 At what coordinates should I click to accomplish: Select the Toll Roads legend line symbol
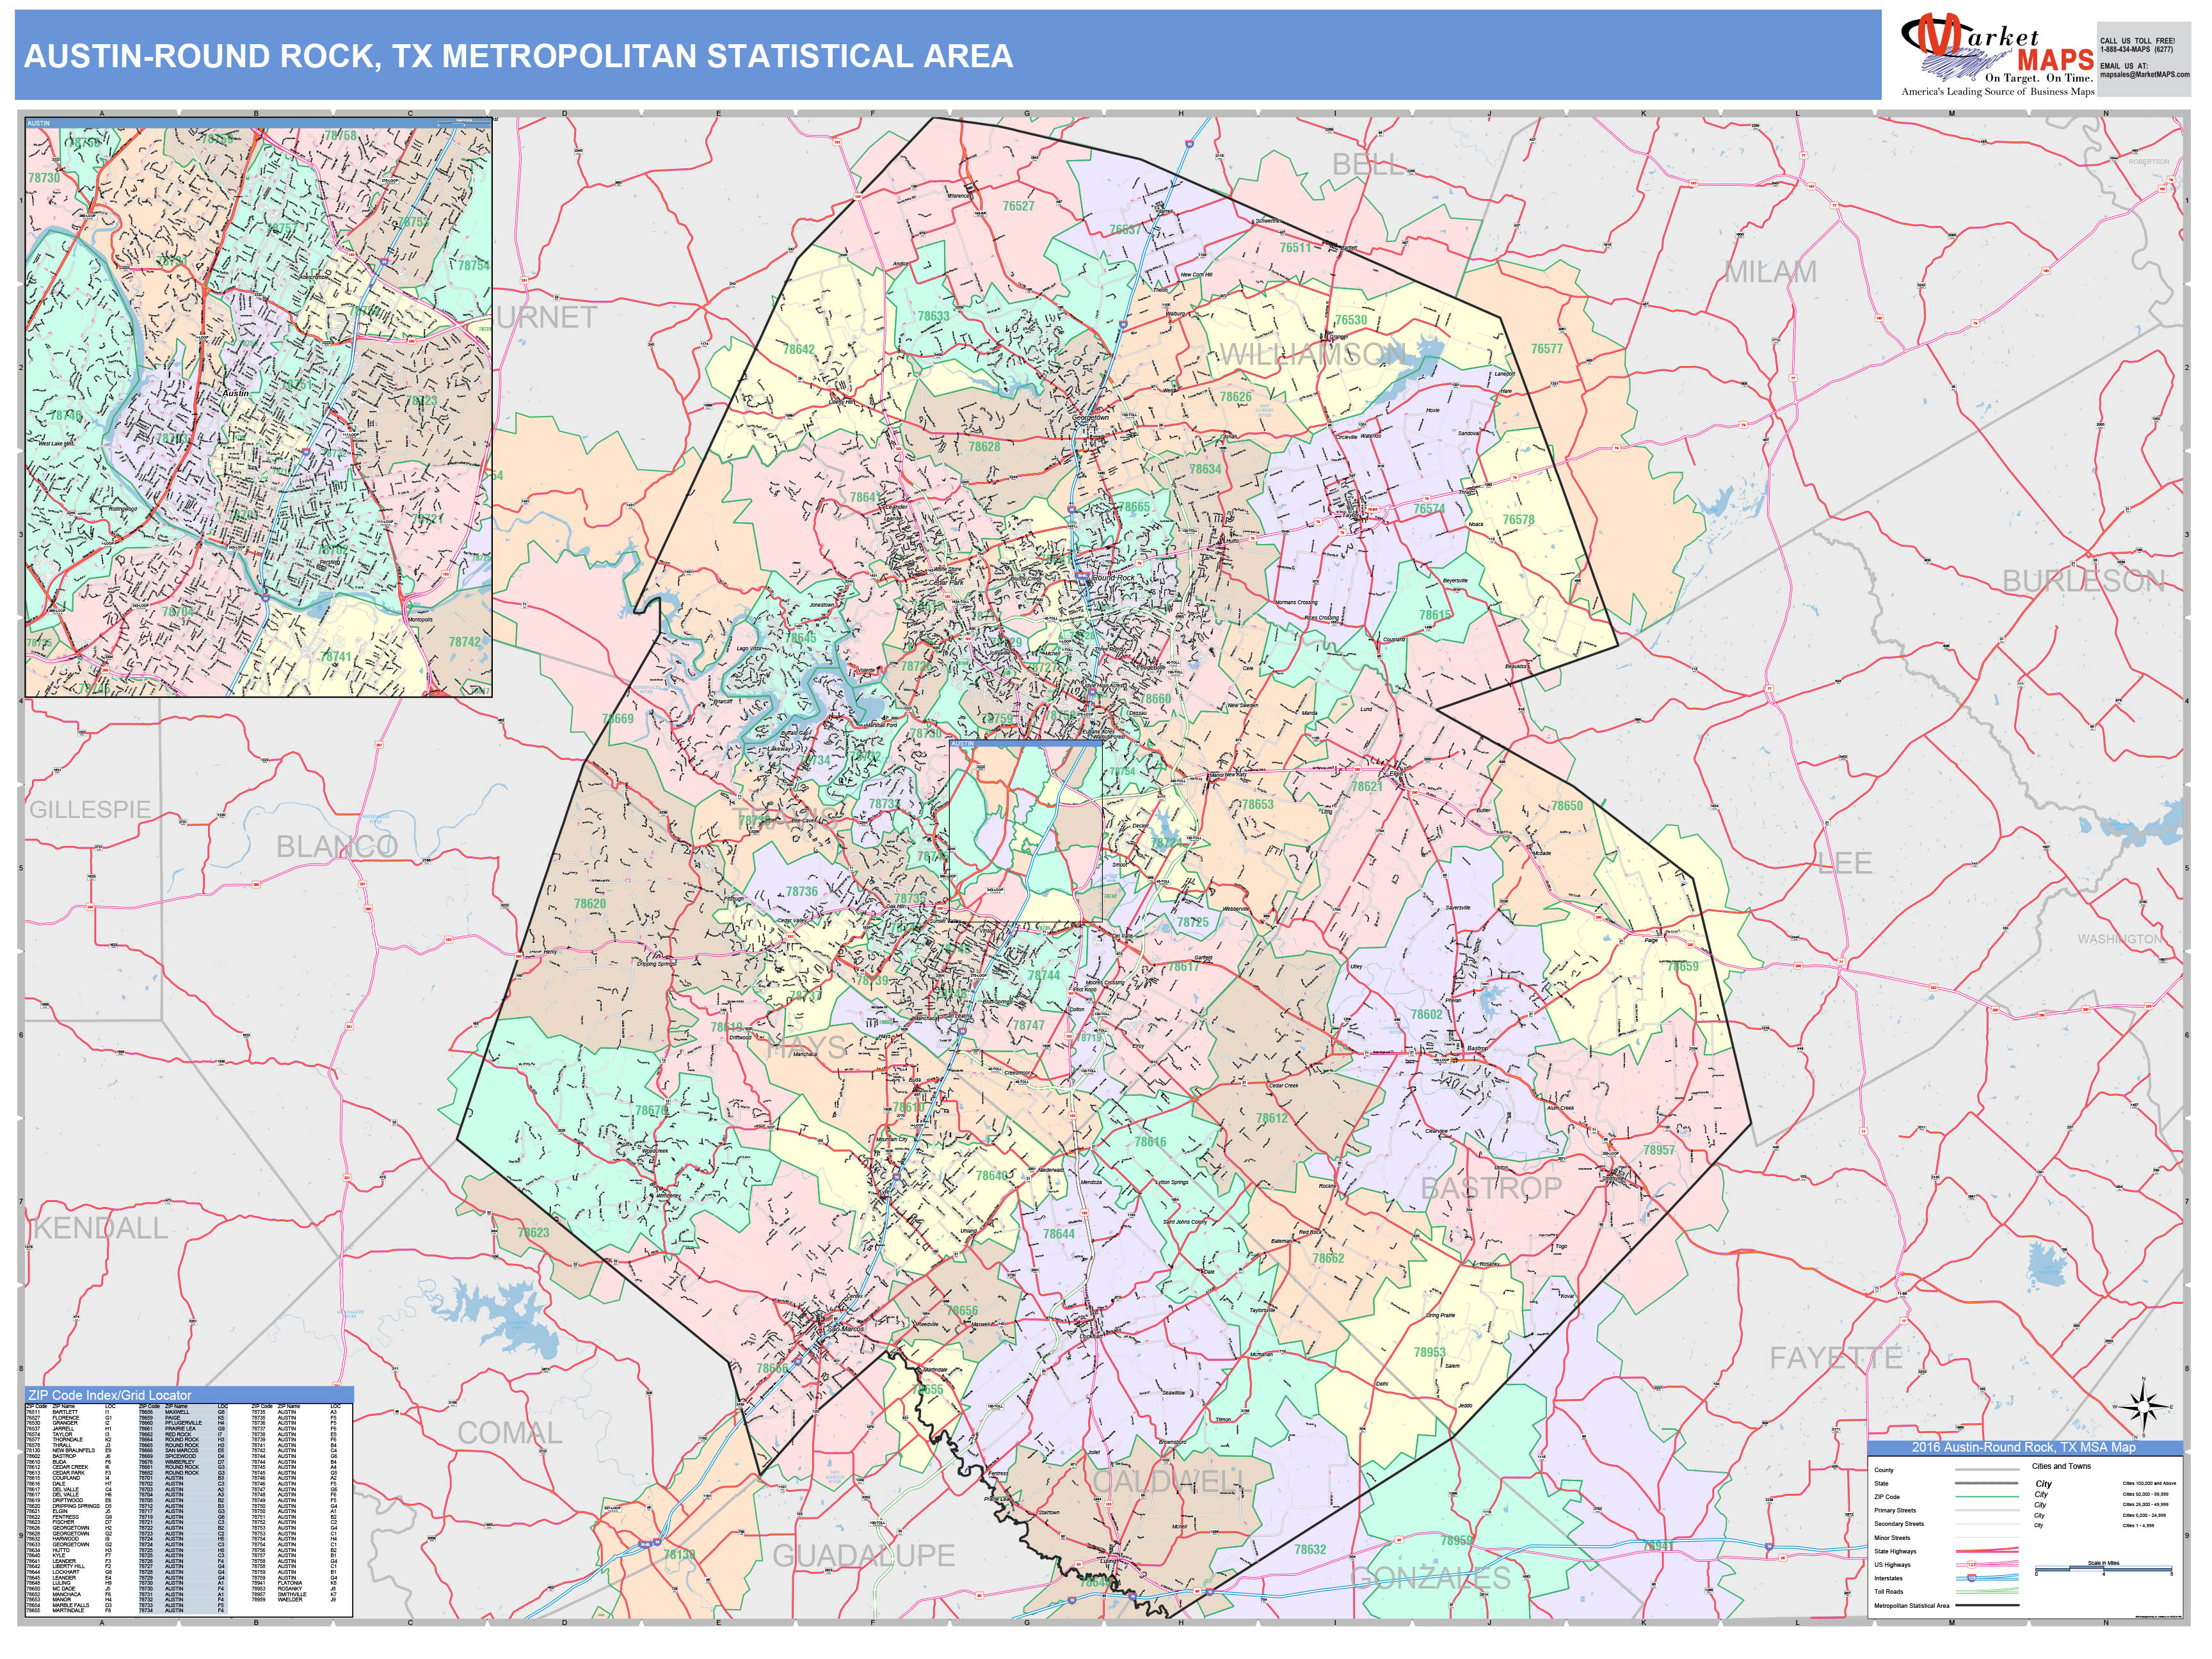(1987, 1590)
